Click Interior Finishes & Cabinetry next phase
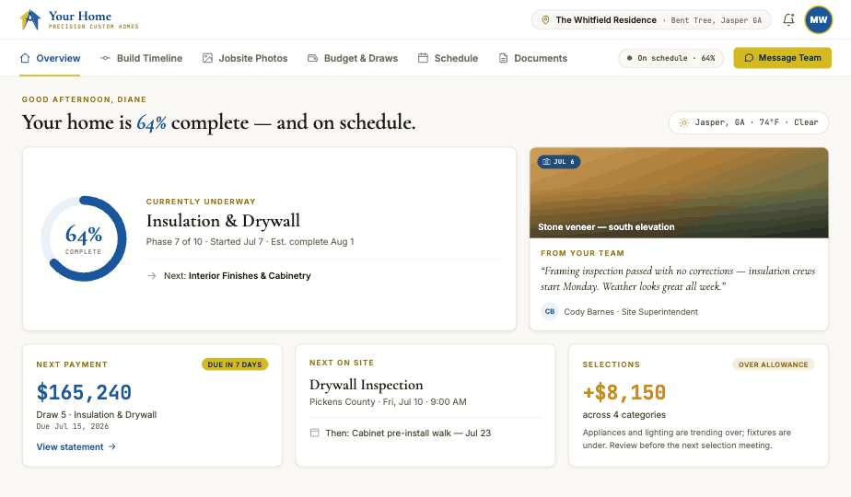Viewport: 851px width, 497px height. (x=250, y=275)
